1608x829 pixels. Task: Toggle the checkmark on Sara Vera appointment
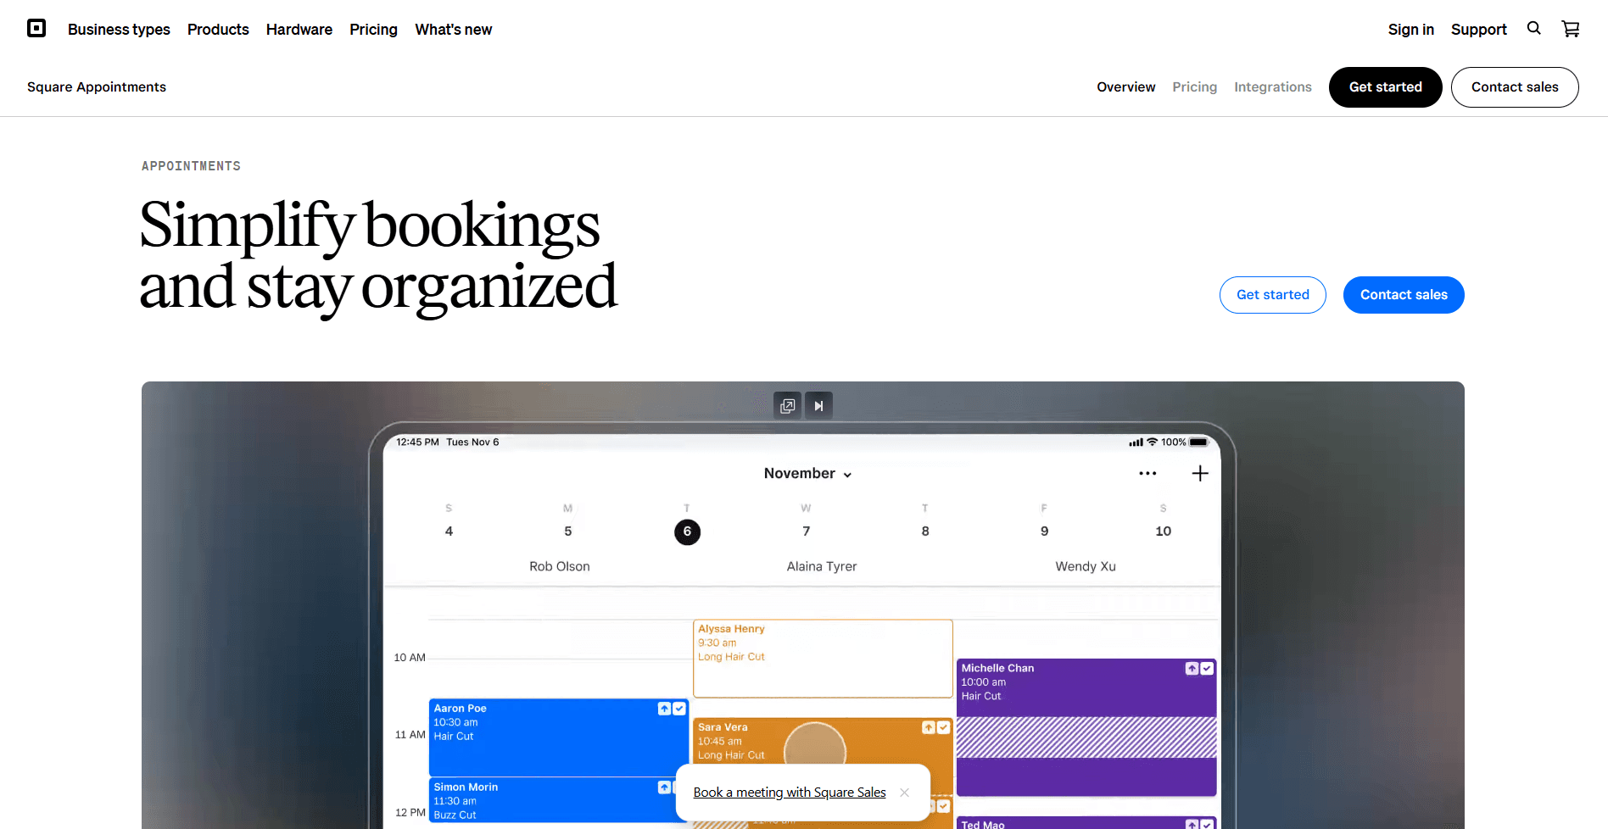pos(944,727)
